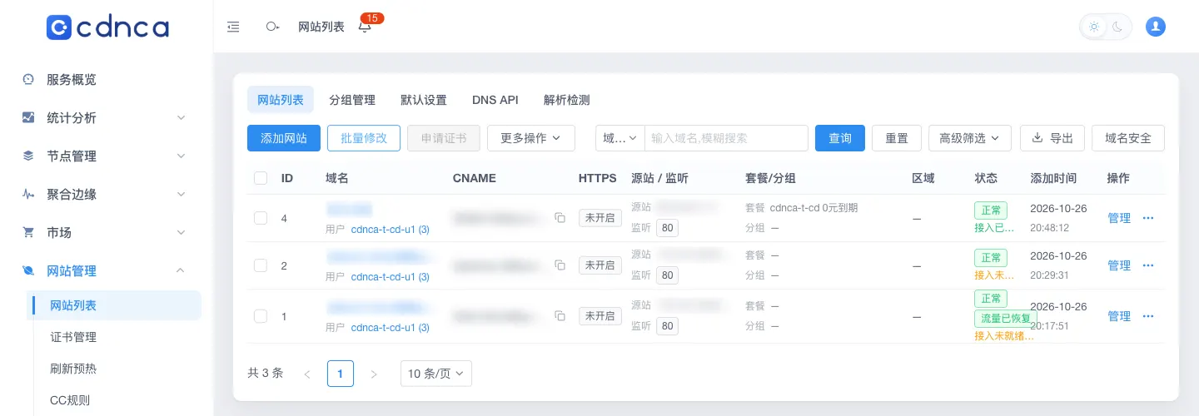Switch to 默认设置 tab

[424, 100]
